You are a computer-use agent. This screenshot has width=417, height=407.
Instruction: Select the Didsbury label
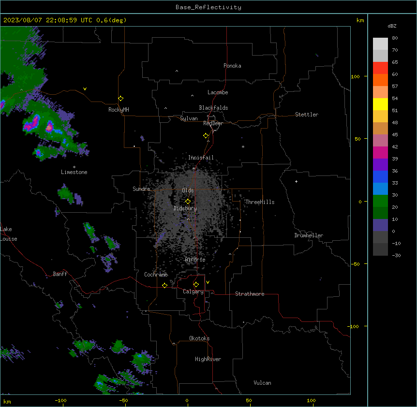(185, 208)
